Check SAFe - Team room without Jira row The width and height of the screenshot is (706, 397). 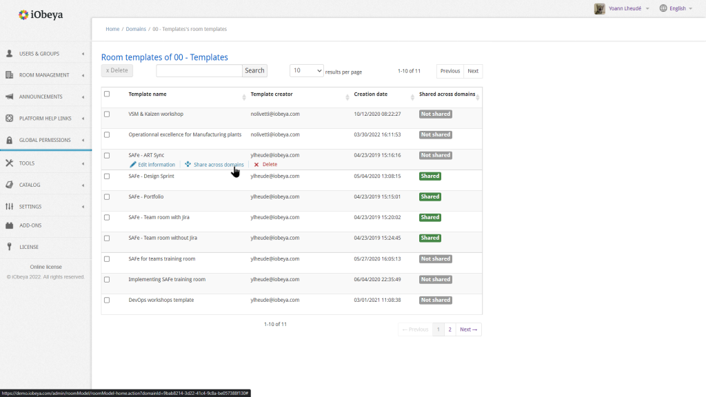[107, 238]
